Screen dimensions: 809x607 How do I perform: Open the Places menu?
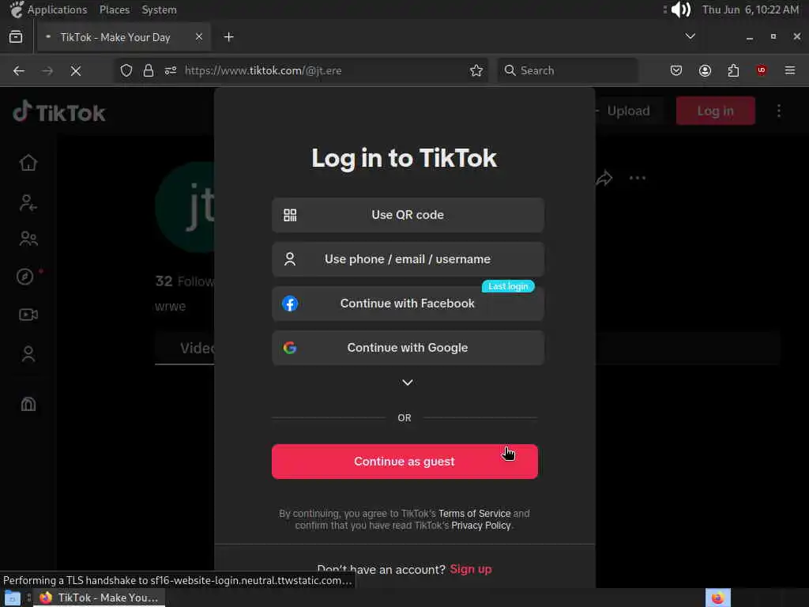pyautogui.click(x=115, y=9)
